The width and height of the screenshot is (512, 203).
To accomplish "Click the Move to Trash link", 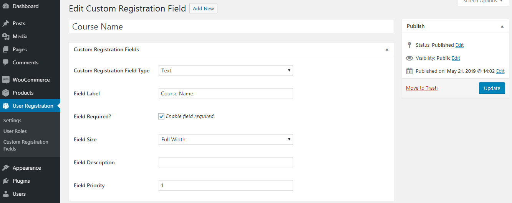I will [421, 88].
